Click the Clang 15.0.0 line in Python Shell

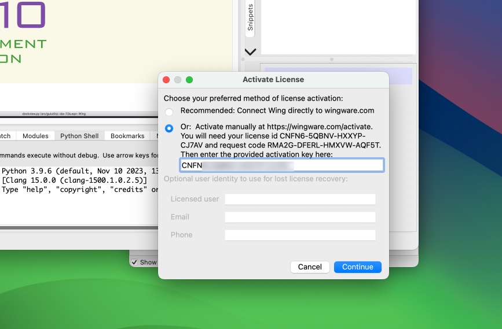pos(74,180)
